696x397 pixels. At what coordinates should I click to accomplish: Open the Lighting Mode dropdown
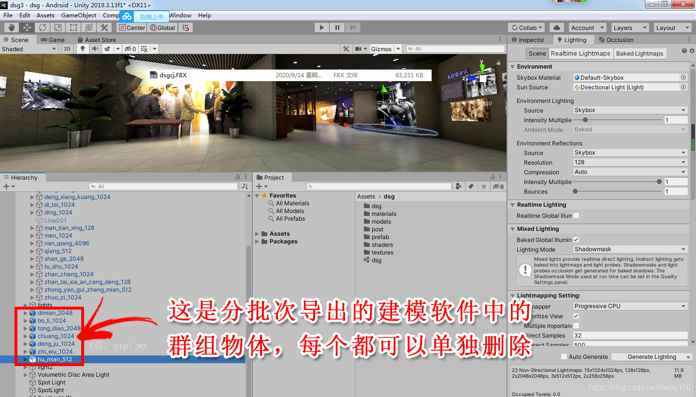point(630,249)
